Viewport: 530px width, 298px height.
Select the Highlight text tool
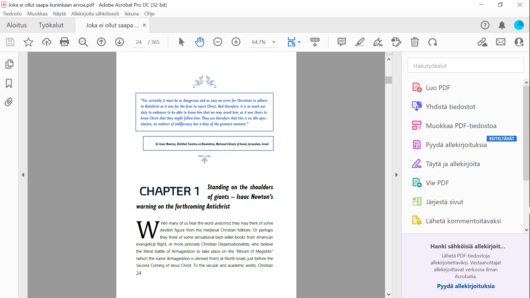point(360,42)
